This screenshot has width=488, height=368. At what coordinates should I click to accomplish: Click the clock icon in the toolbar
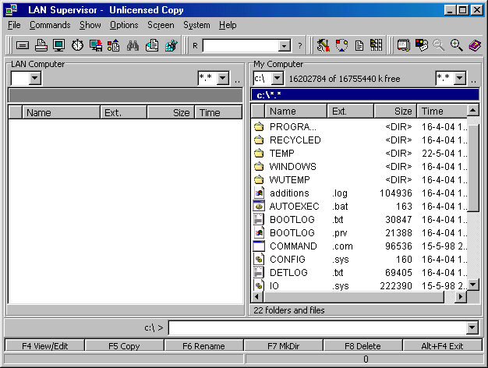pyautogui.click(x=77, y=46)
